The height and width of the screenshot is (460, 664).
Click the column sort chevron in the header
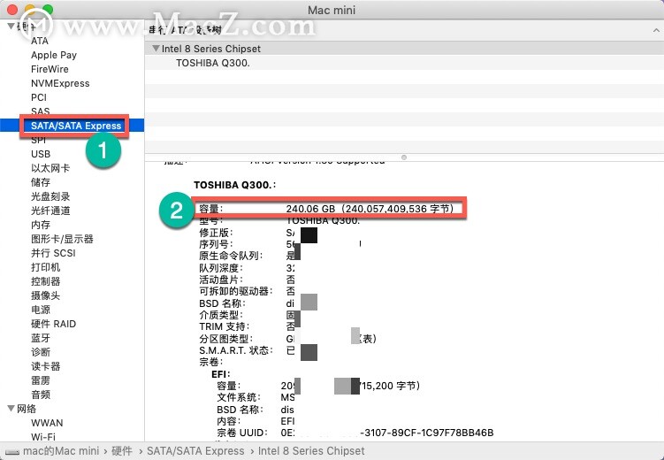tap(656, 30)
